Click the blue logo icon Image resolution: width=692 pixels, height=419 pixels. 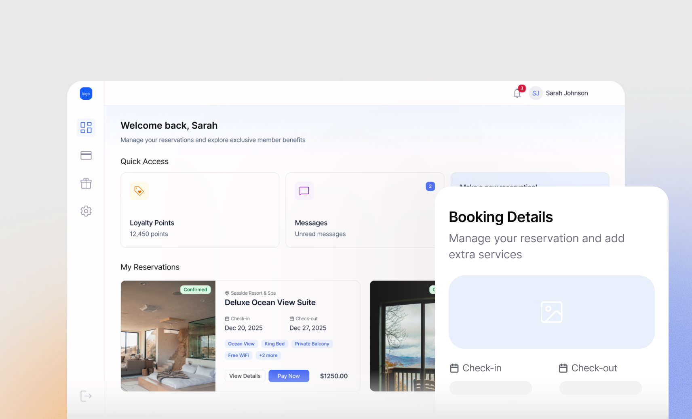pos(86,94)
